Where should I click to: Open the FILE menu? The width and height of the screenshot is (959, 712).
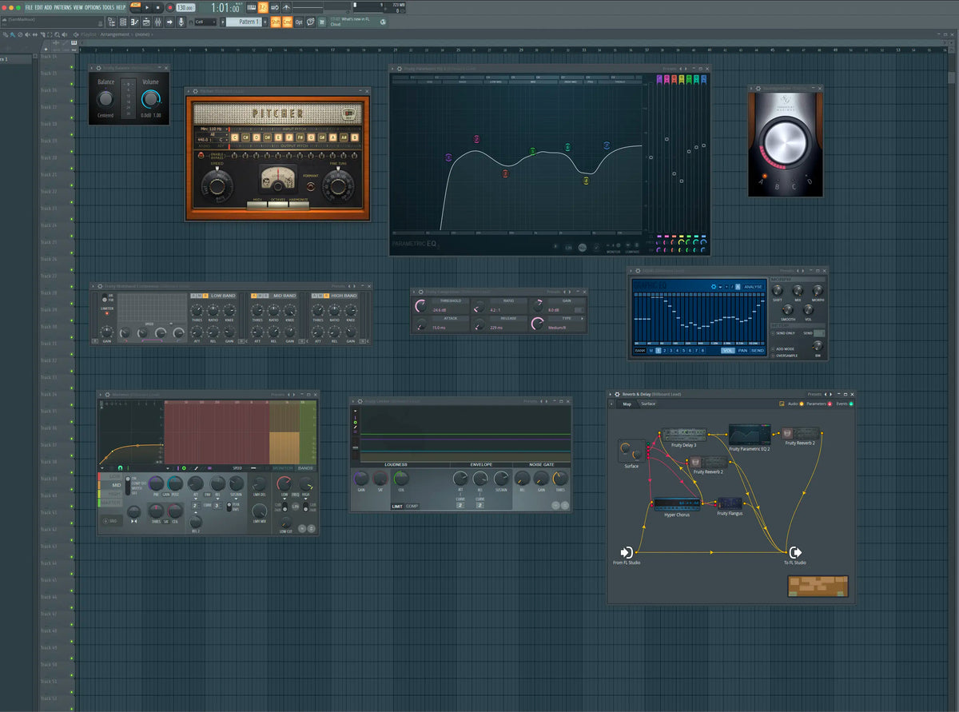30,7
